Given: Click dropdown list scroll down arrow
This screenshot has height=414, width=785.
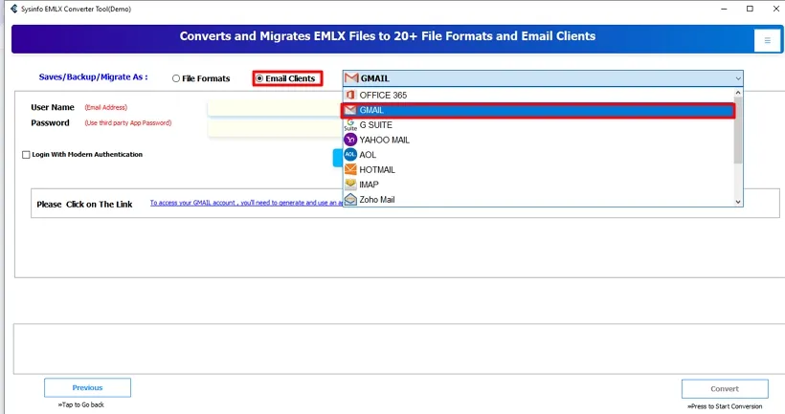Looking at the screenshot, I should point(738,202).
